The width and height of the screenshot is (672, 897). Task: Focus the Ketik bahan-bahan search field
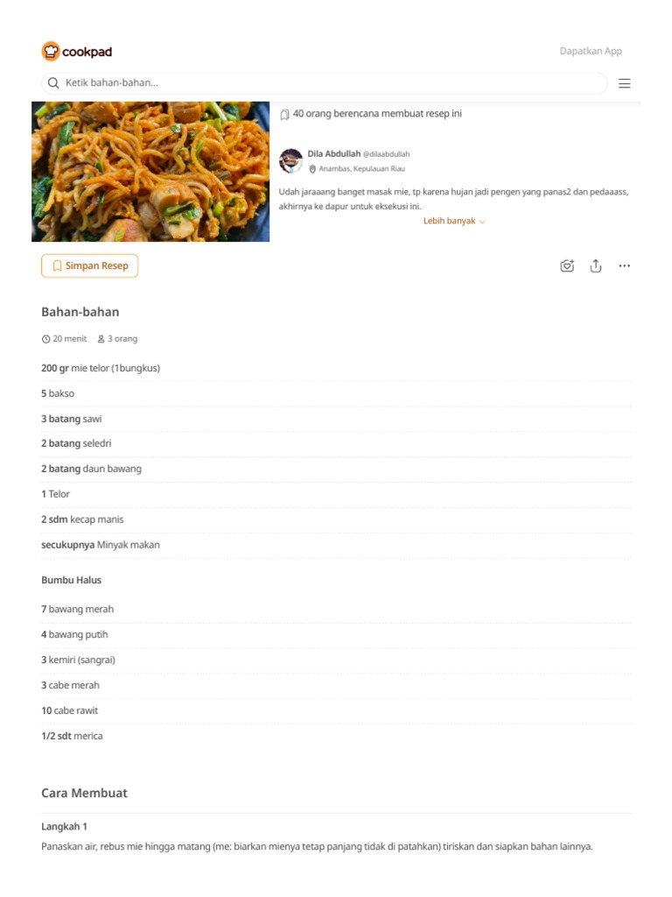point(324,83)
